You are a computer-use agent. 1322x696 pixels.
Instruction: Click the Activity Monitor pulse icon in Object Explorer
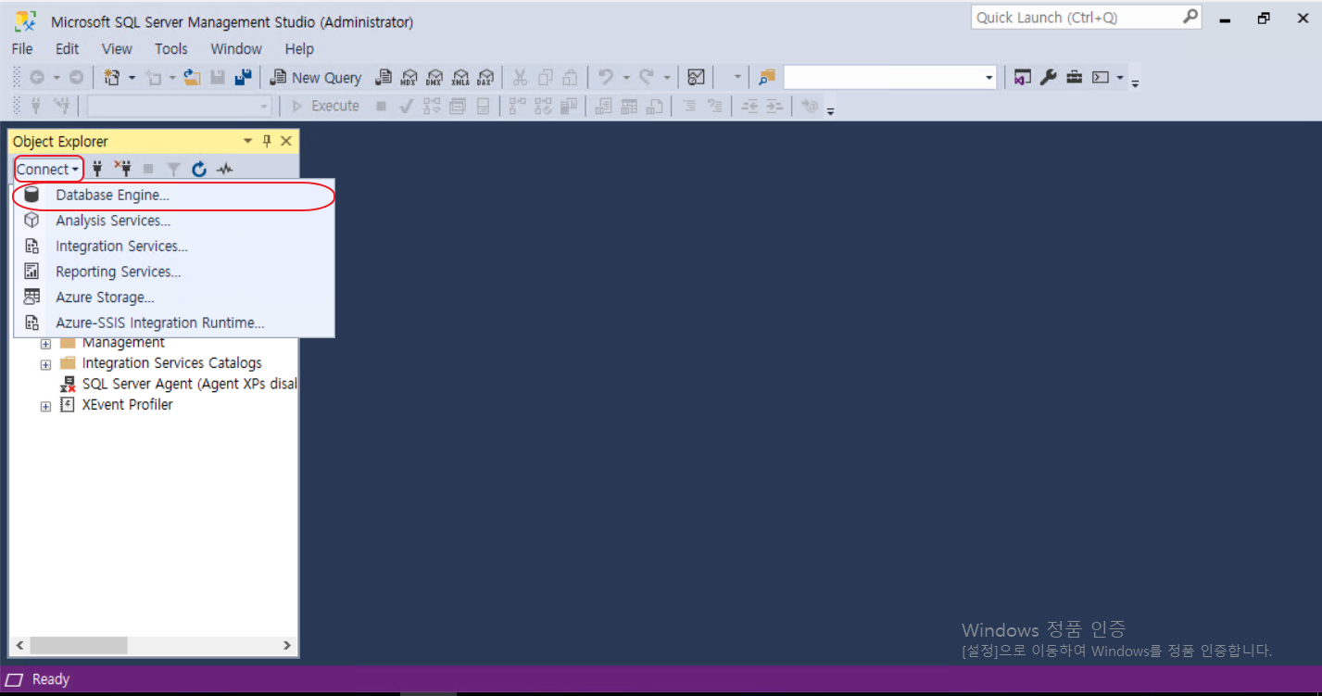coord(225,169)
